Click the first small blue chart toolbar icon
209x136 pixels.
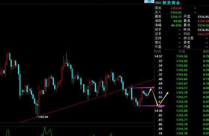146,1
